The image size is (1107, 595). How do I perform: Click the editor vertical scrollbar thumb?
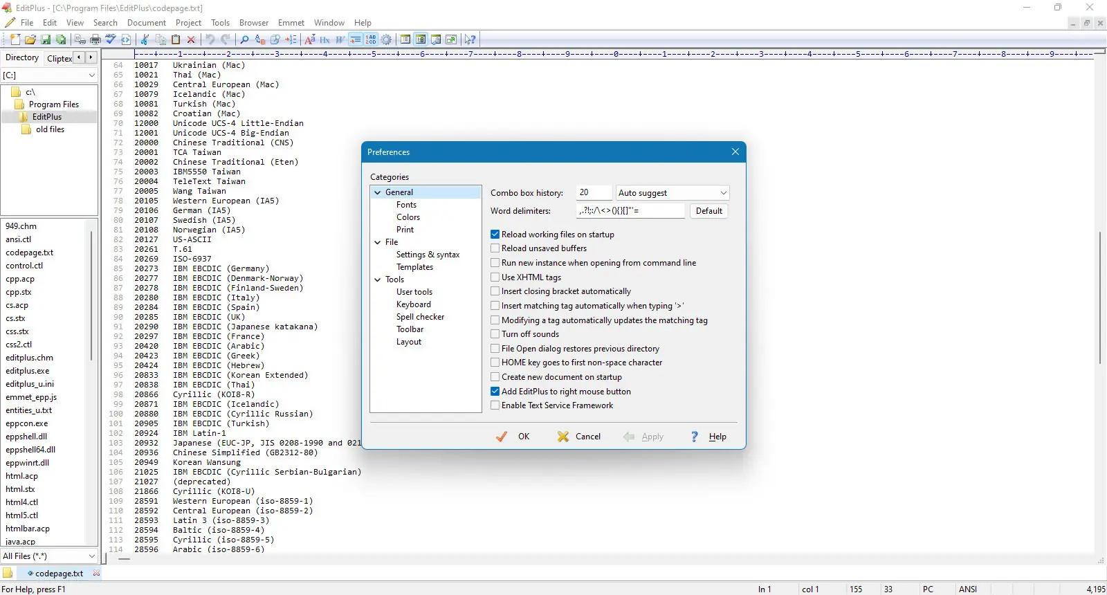point(1099,297)
